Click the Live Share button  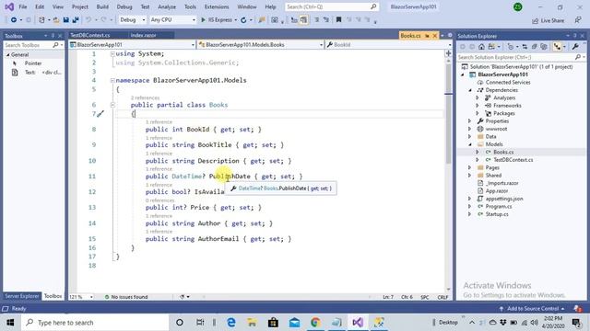click(x=549, y=20)
